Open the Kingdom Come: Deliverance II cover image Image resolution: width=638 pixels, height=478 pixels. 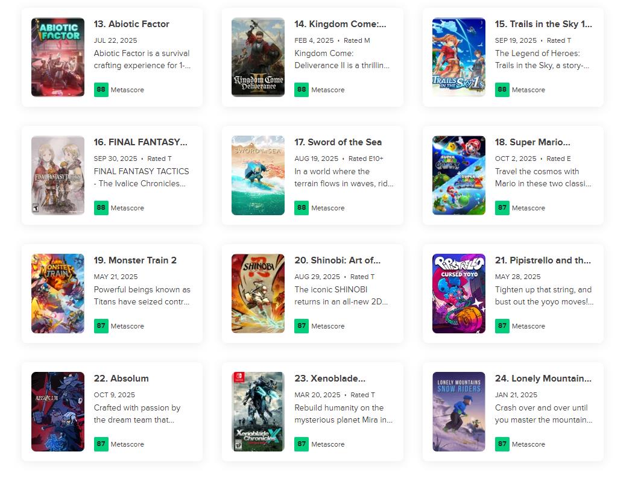[258, 57]
